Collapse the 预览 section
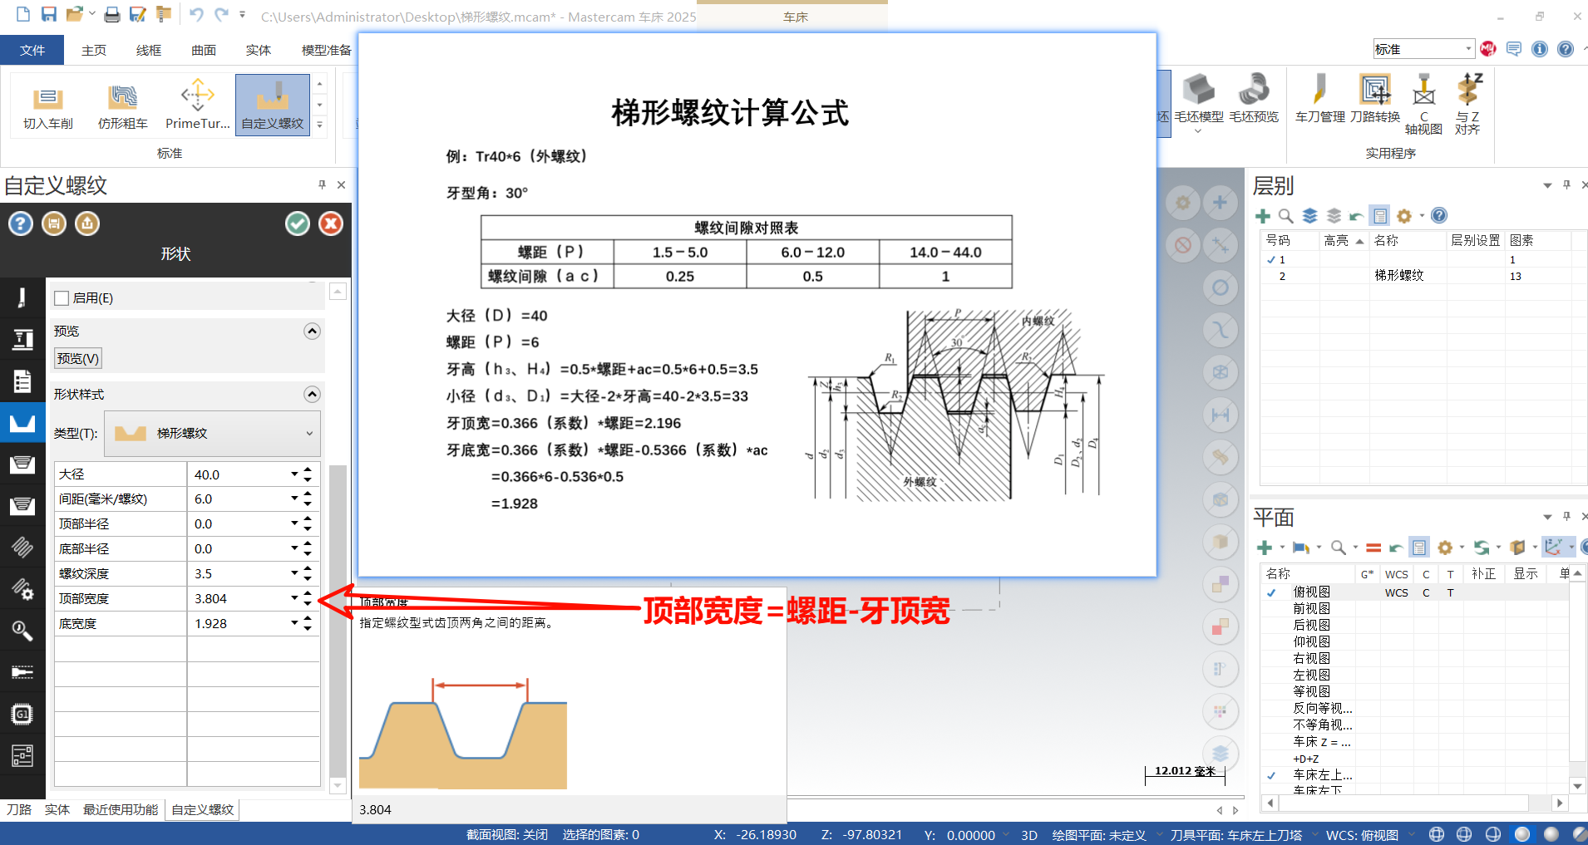The image size is (1588, 845). tap(312, 332)
